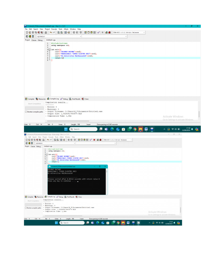Click compile log vertical scrollbar in upper window

point(199,114)
